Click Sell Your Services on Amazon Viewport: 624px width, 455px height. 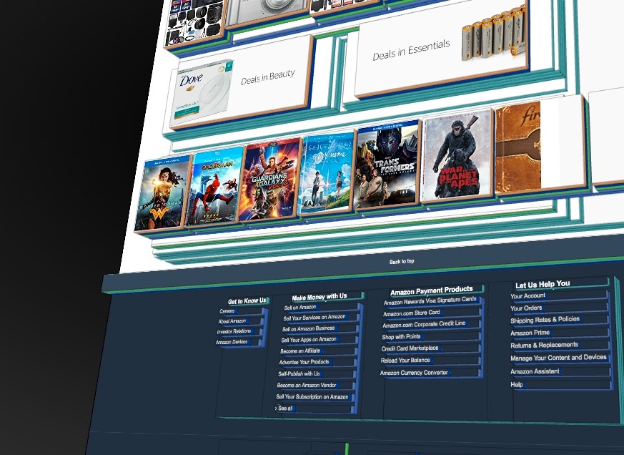[315, 318]
